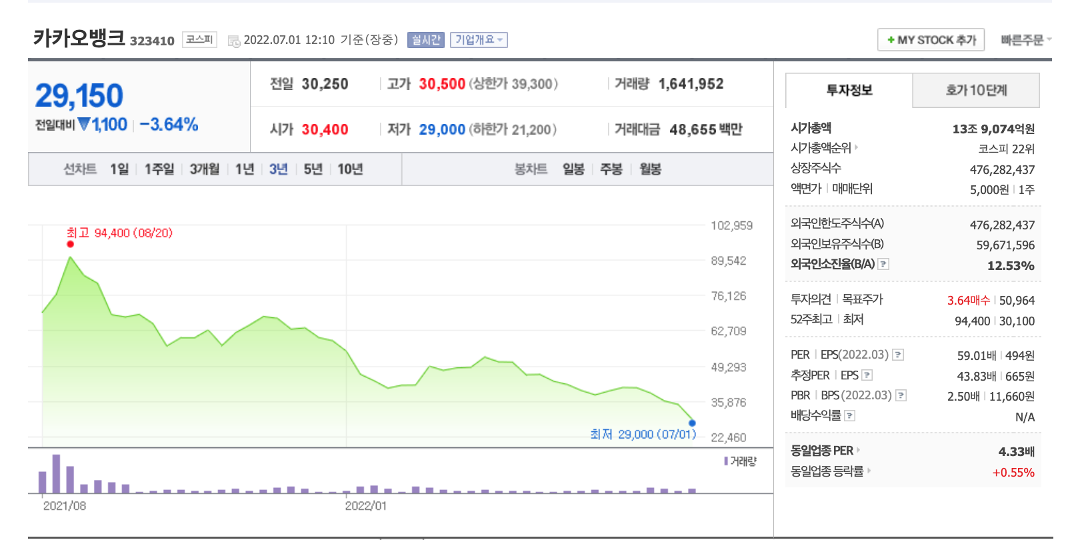
Task: Click the 액면가 value 5,000원
Action: [989, 190]
